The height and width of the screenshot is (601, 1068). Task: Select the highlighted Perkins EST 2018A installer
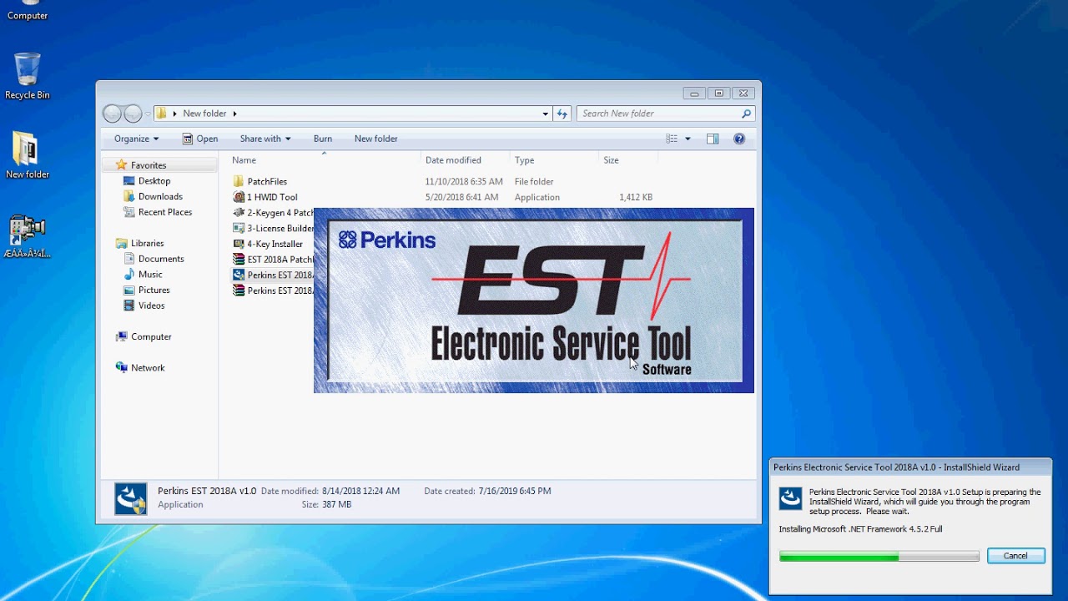click(x=273, y=275)
